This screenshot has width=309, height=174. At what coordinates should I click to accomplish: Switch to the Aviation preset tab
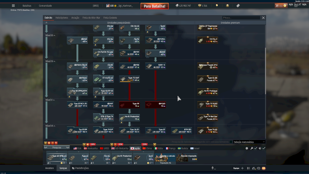click(x=49, y=168)
